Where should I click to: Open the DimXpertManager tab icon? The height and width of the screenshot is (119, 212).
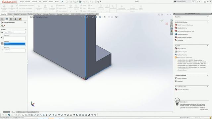click(x=16, y=19)
